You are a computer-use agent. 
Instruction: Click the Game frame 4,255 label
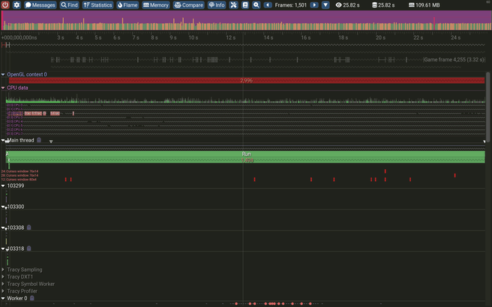454,59
